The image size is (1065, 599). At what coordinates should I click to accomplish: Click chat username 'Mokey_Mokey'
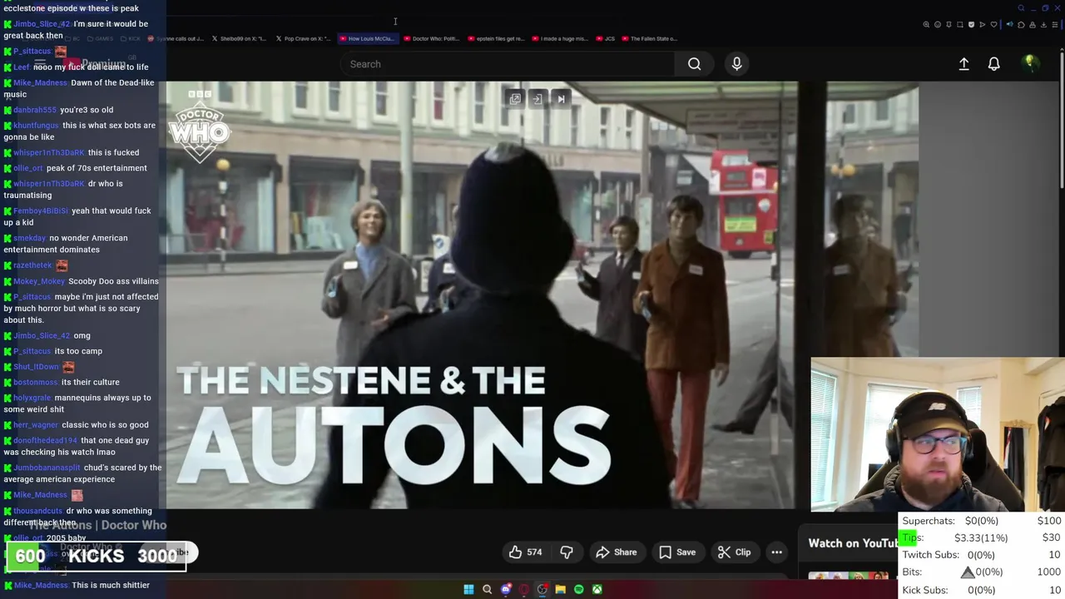[x=39, y=281]
